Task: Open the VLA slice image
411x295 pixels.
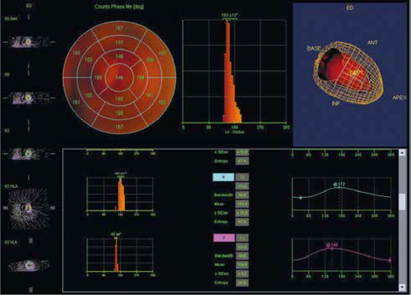Action: click(28, 265)
